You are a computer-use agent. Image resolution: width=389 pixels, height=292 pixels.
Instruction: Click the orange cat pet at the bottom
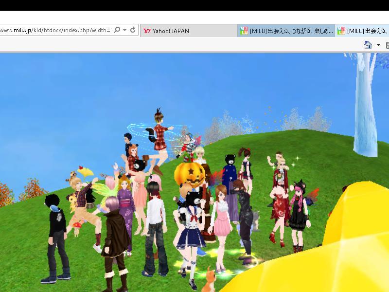211,279
